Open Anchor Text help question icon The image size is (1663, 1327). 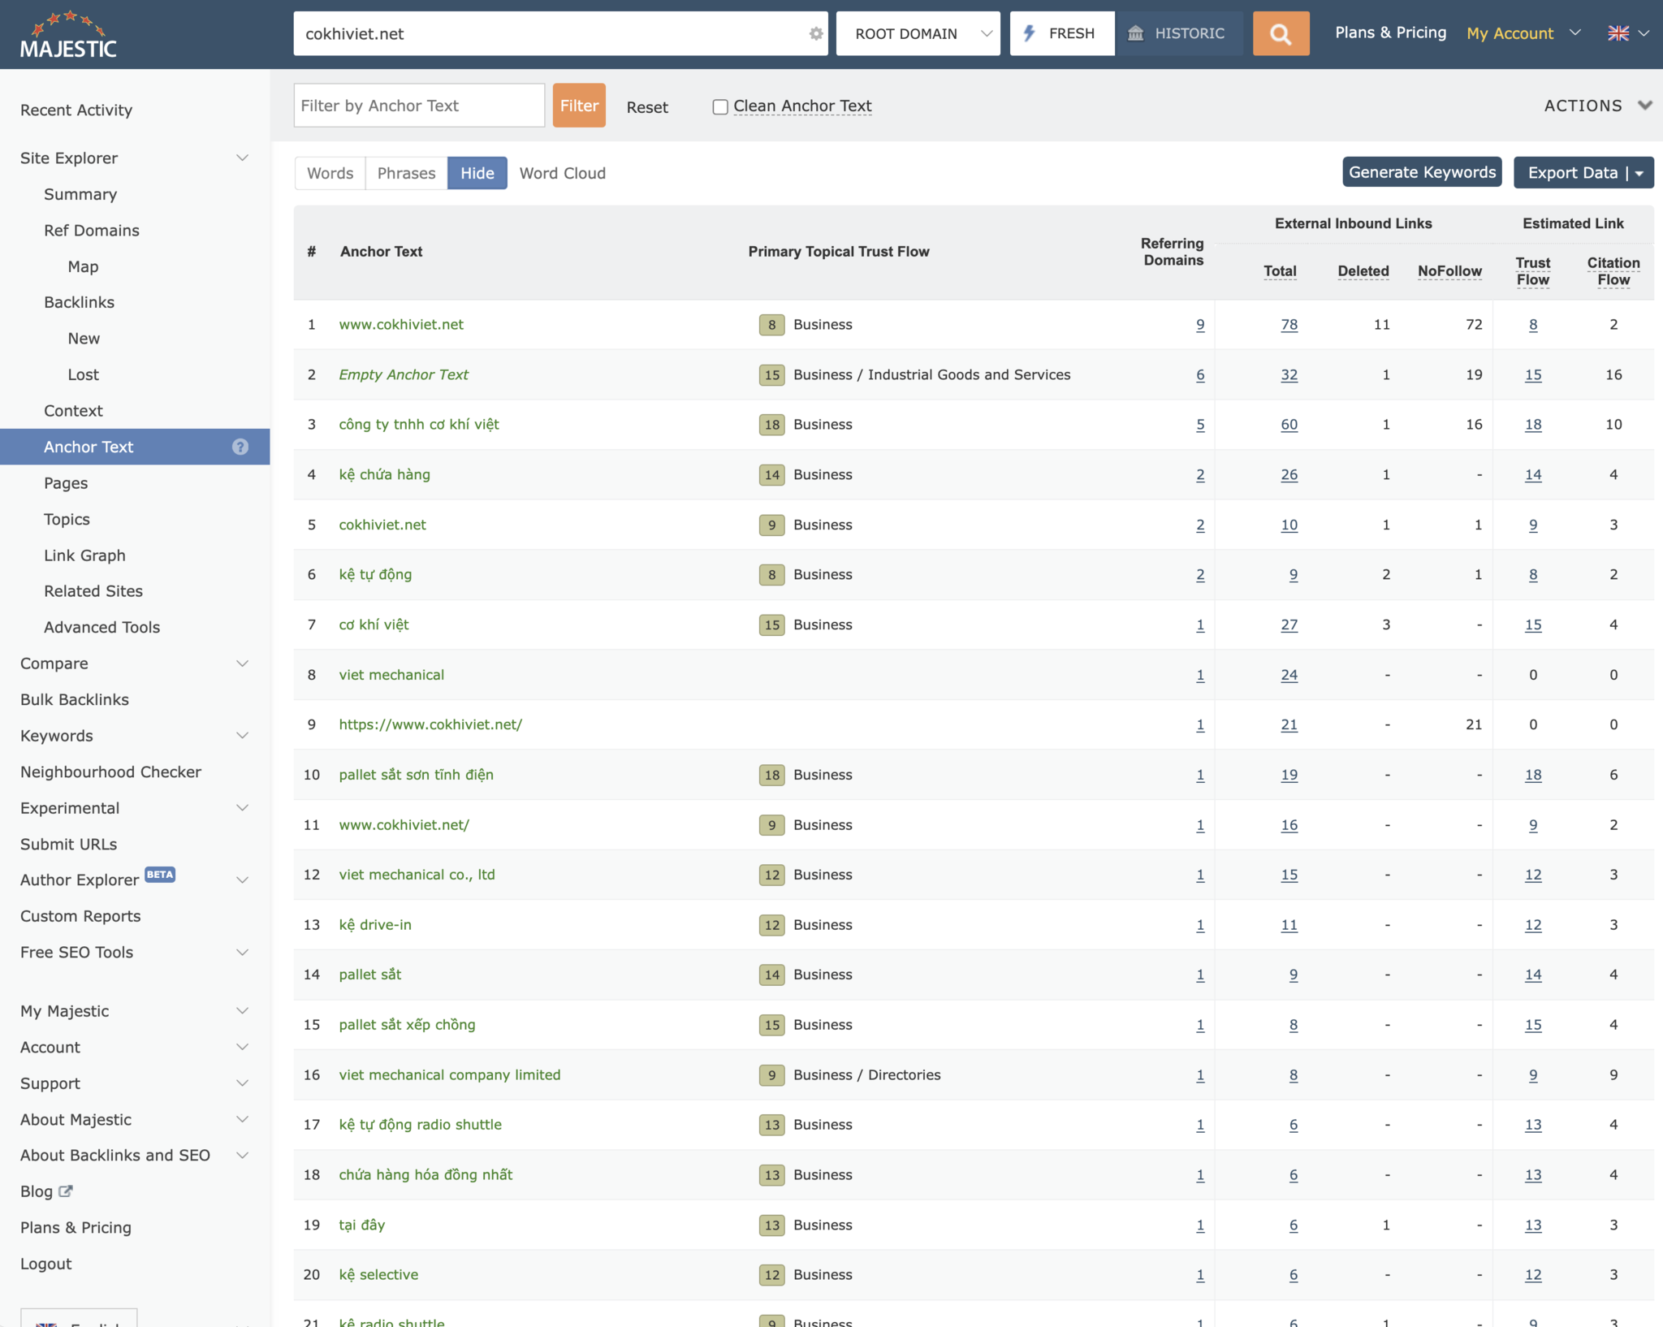[240, 447]
